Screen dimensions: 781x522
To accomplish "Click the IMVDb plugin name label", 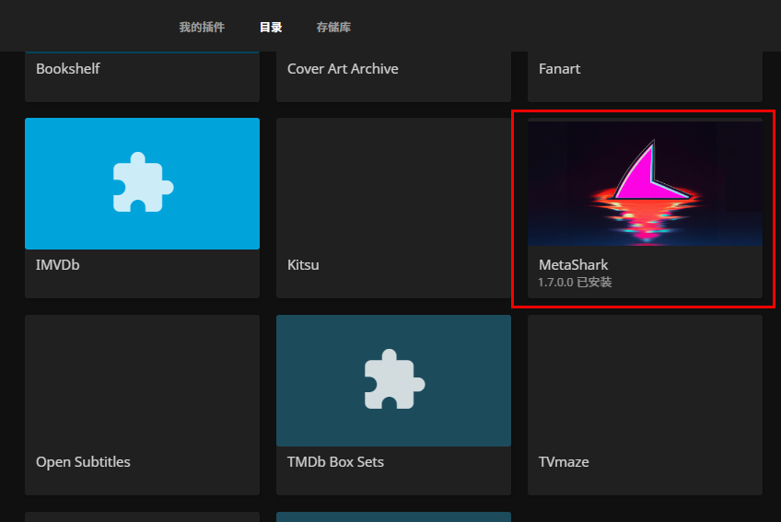I will click(x=58, y=265).
